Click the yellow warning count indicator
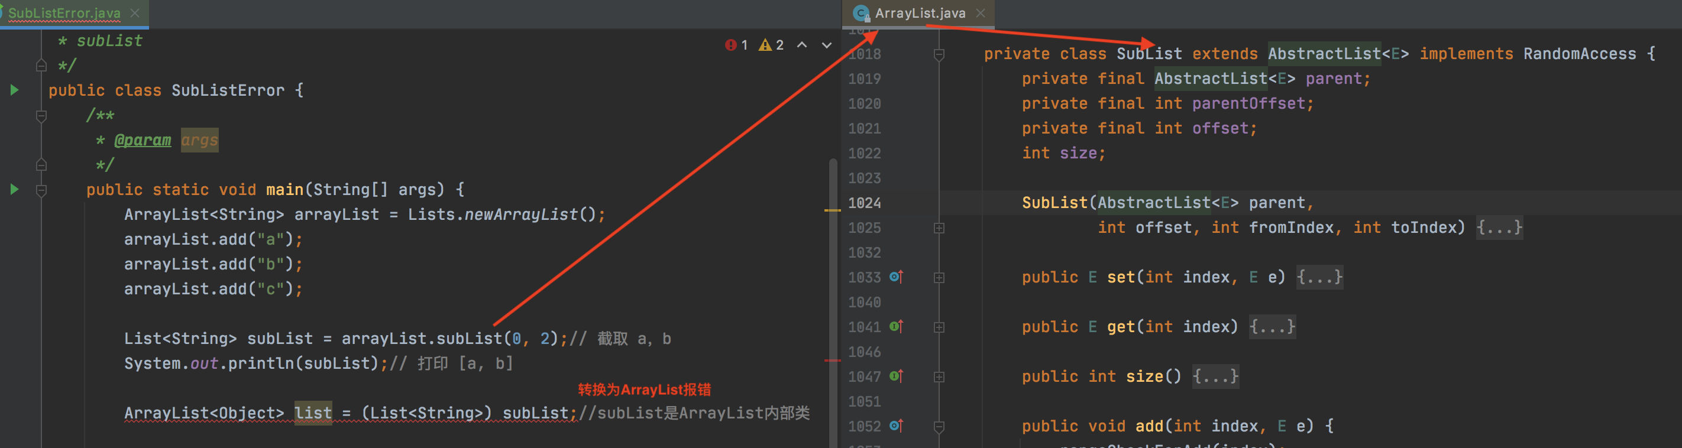The image size is (1682, 448). pos(771,45)
